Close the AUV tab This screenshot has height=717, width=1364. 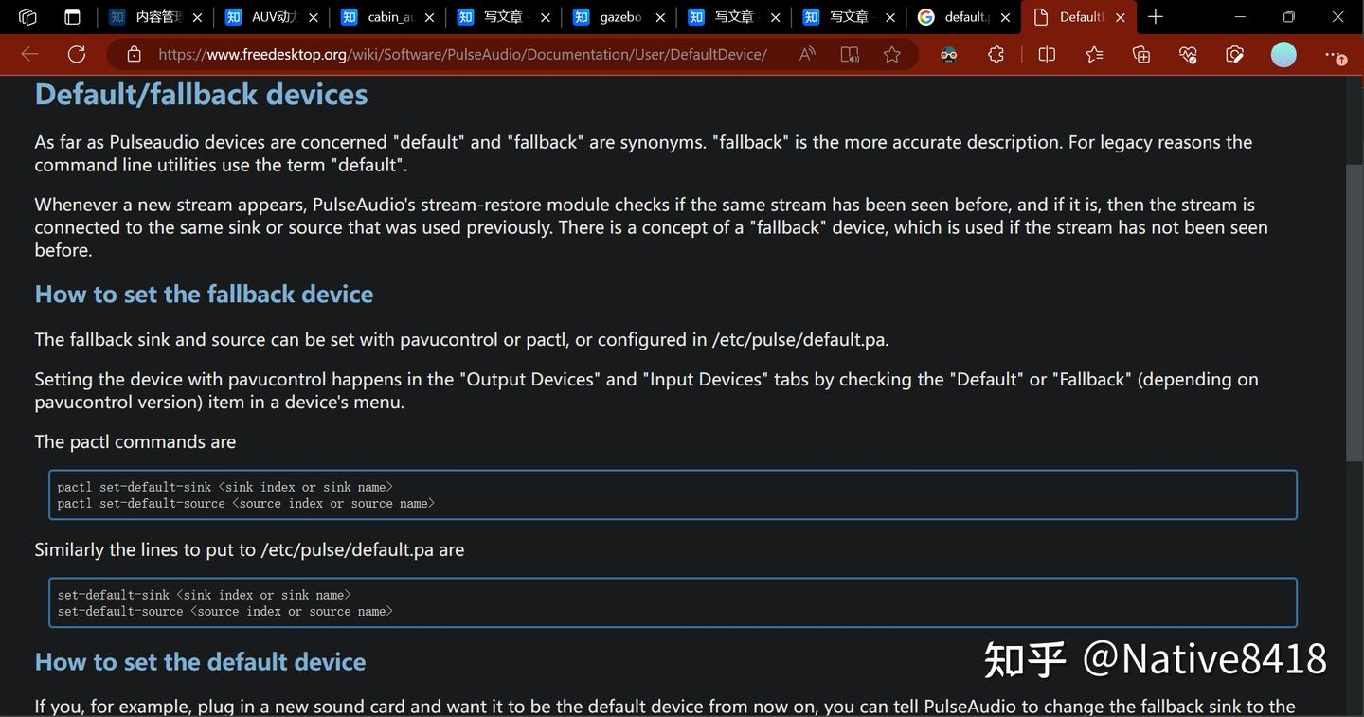click(314, 17)
